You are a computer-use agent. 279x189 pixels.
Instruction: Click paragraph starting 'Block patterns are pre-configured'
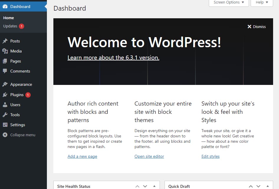95,139
